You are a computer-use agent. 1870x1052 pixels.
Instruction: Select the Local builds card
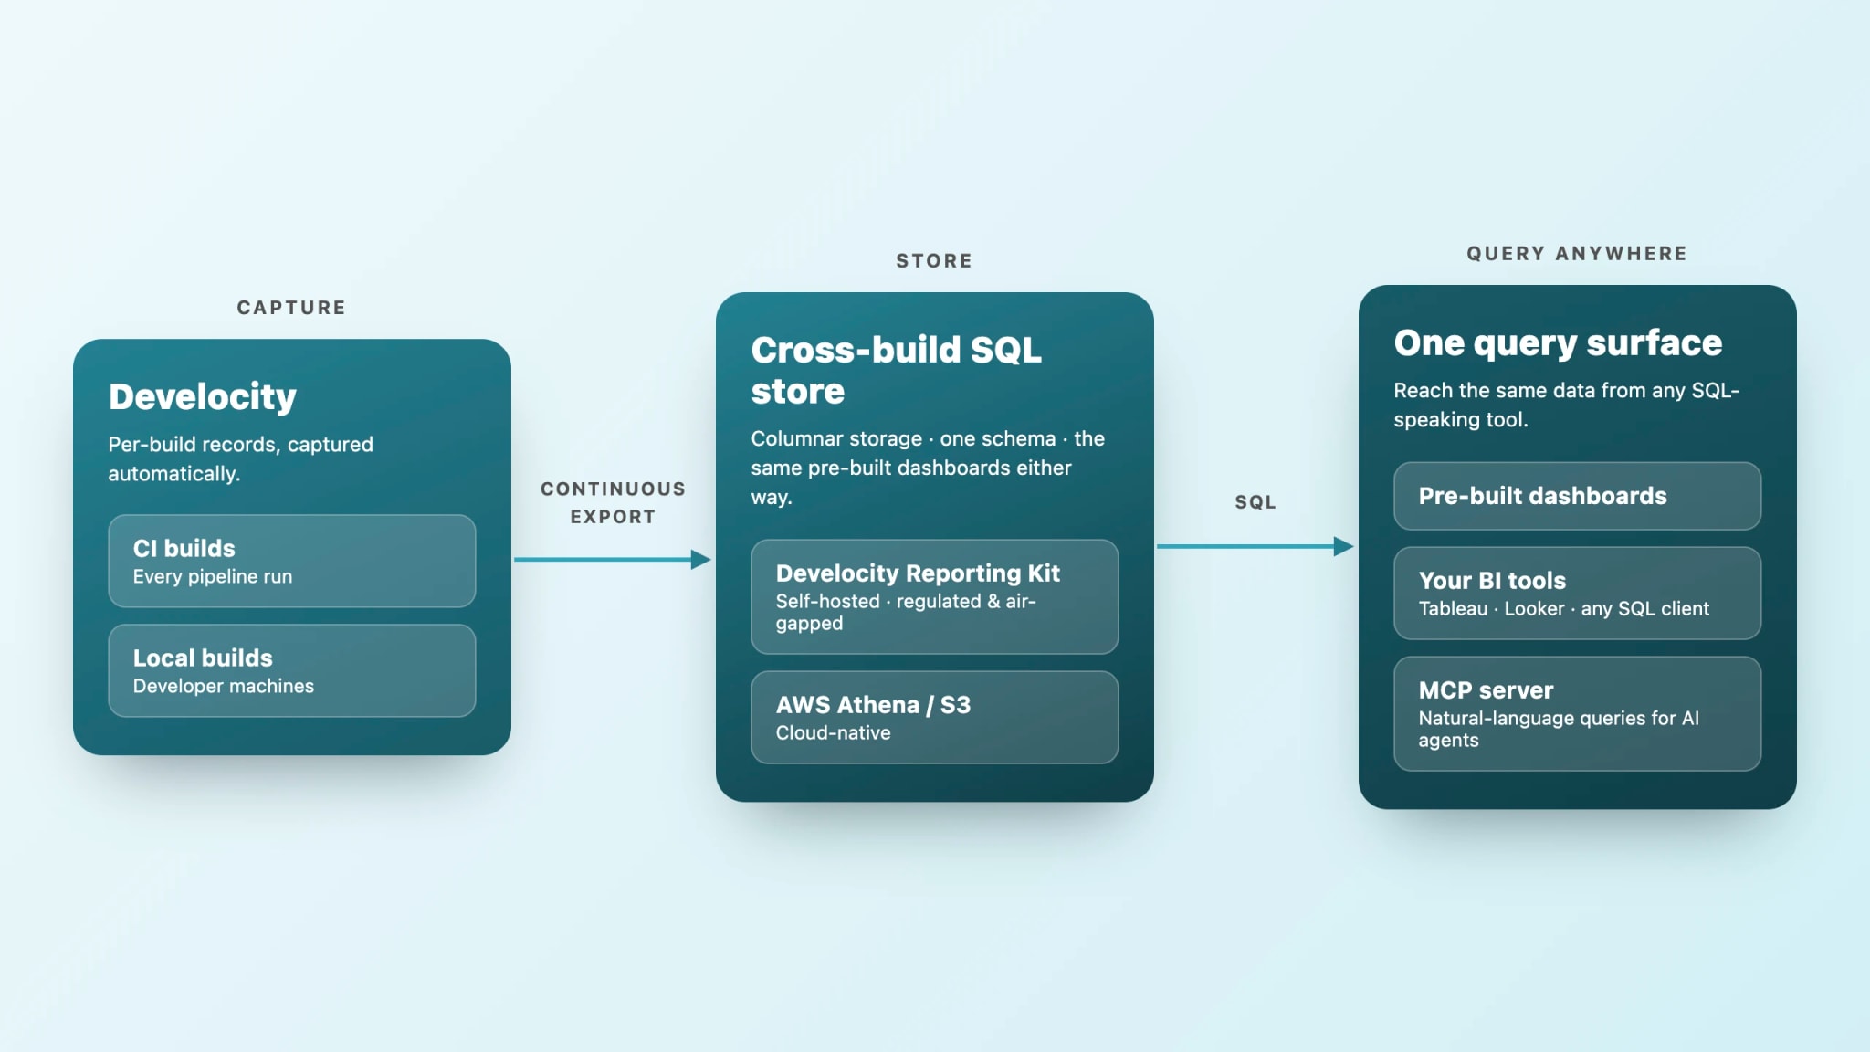(x=292, y=670)
